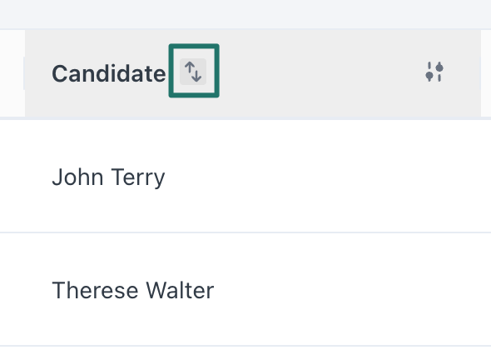Click left border handle of Candidate column
This screenshot has height=360, width=491.
coord(24,73)
